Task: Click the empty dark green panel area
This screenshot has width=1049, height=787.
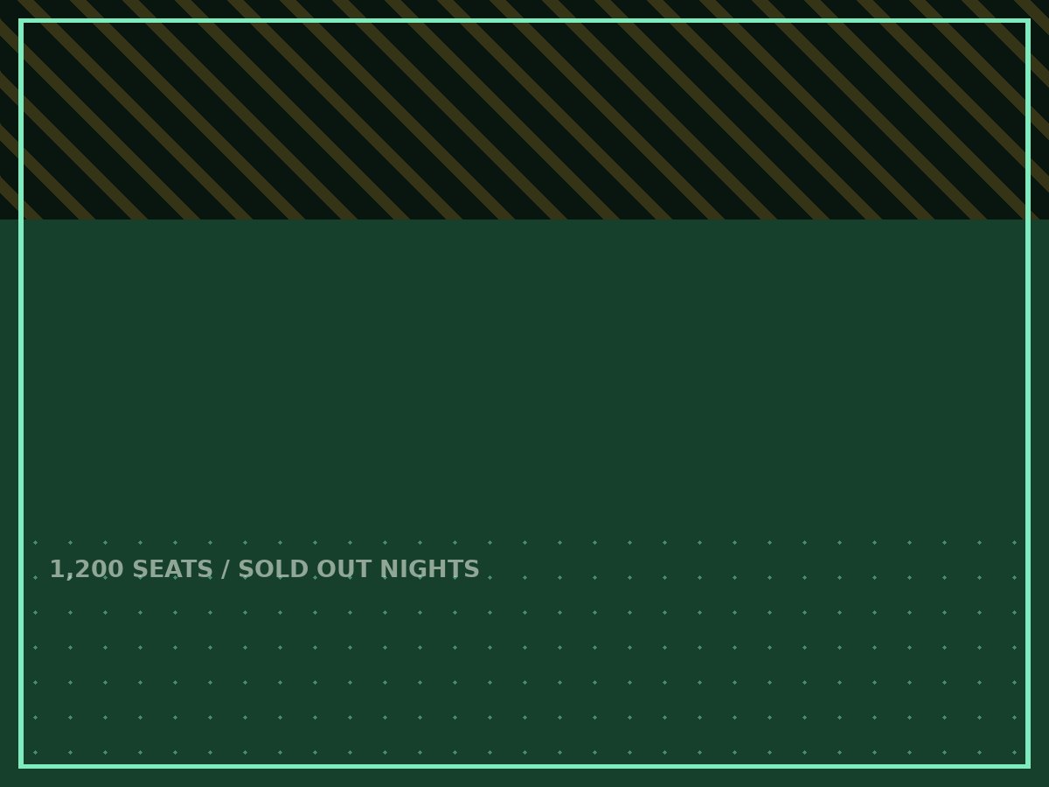Action: (x=524, y=376)
